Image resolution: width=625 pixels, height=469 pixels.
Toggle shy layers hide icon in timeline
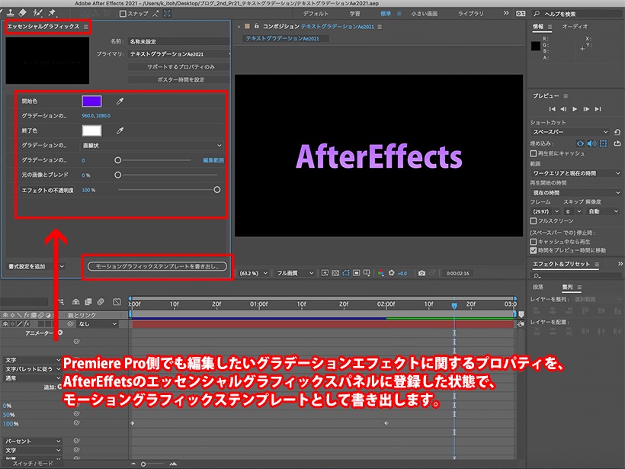[75, 302]
